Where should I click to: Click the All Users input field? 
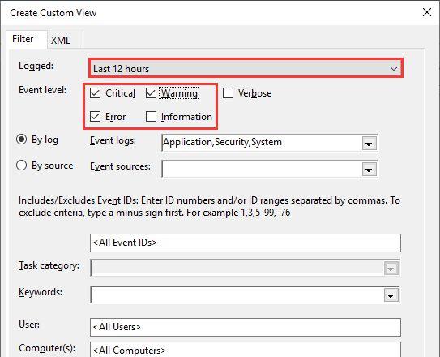point(246,327)
